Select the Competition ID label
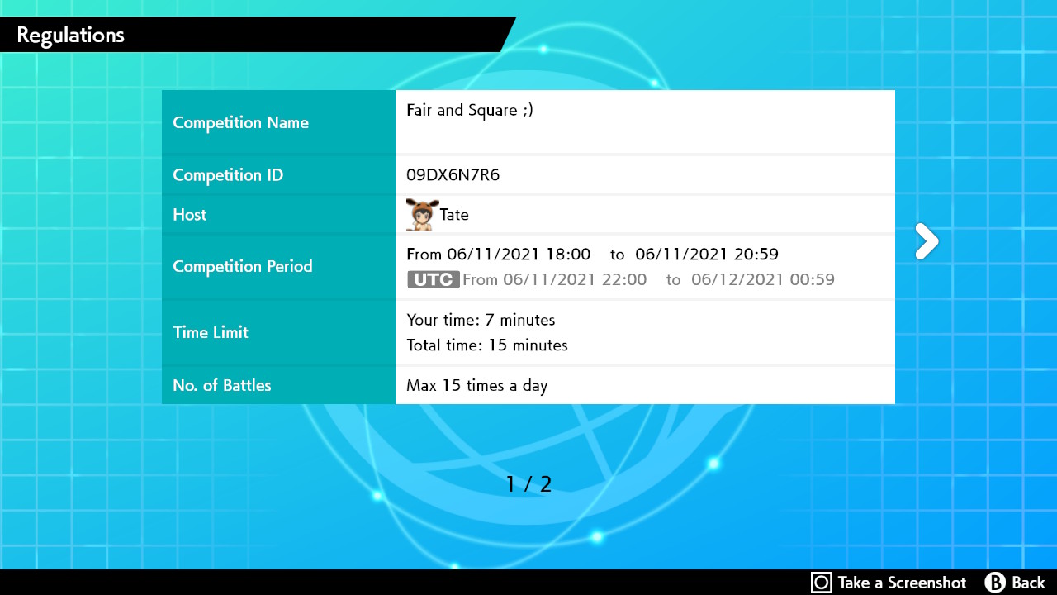The width and height of the screenshot is (1057, 595). click(x=228, y=175)
